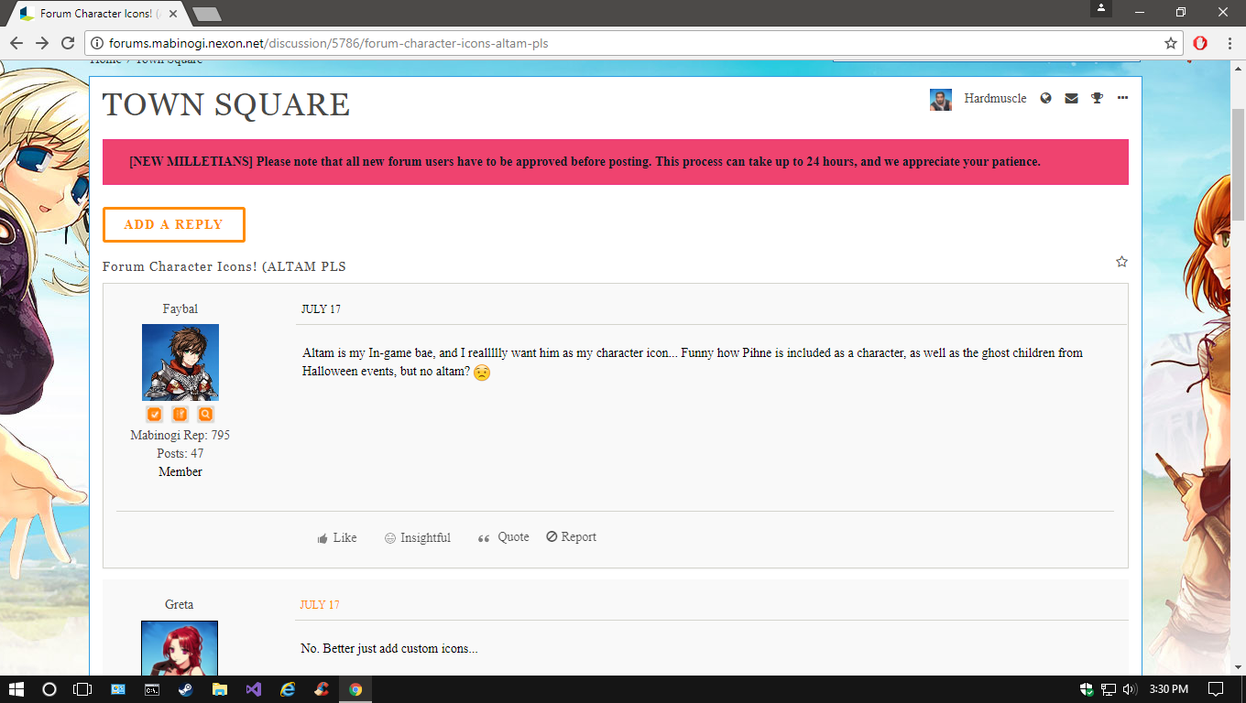The height and width of the screenshot is (703, 1246).
Task: Open Cortana search circle
Action: [x=49, y=689]
